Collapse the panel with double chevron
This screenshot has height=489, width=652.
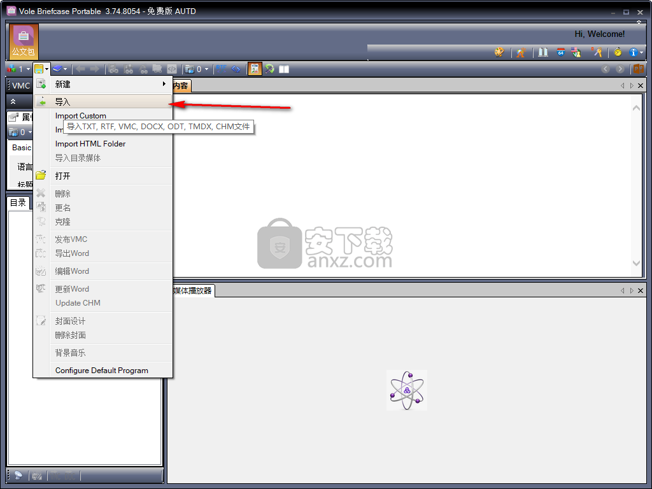click(x=13, y=101)
